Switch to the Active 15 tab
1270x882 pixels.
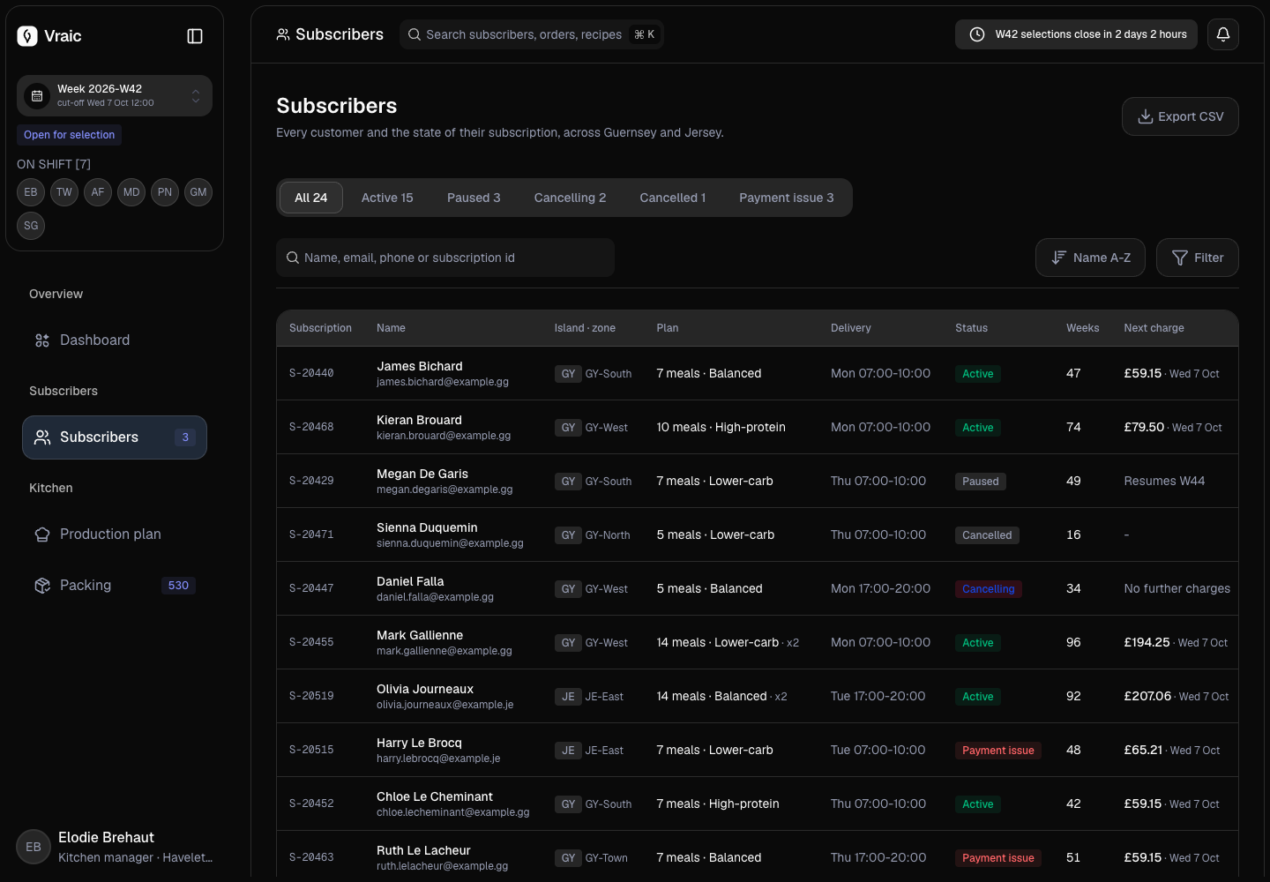pos(387,198)
